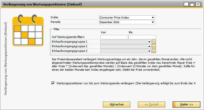Click the Von column header
Screen dimensions: 204x110
[103, 32]
